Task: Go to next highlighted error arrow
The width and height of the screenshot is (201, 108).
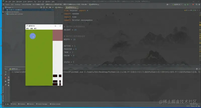Action: click(x=199, y=10)
